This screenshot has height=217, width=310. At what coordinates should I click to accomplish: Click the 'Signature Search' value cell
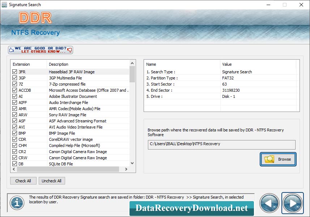[x=237, y=72]
